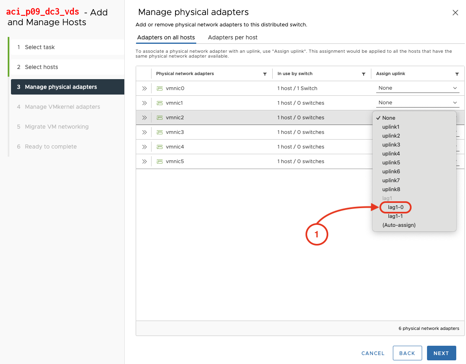Click the vmnic3 network adapter icon
Viewport: 466px width, 364px height.
tap(160, 132)
